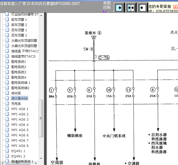178x165 pixels.
Task: Click the collapse-left view control button
Action: click(142, 8)
